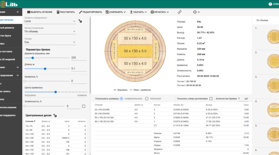The width and height of the screenshot is (279, 155).
Task: Edit the Диаметр вершины value 220
Action: point(79,57)
